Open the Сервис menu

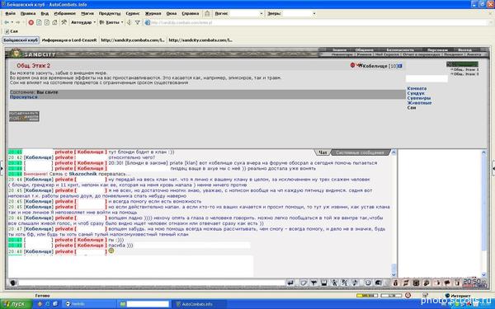(133, 13)
